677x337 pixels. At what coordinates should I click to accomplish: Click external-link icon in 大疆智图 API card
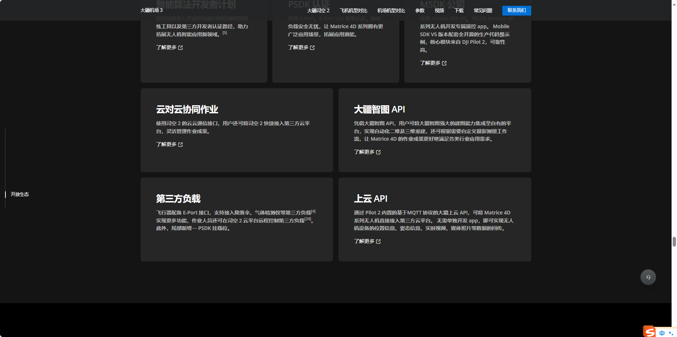[379, 152]
